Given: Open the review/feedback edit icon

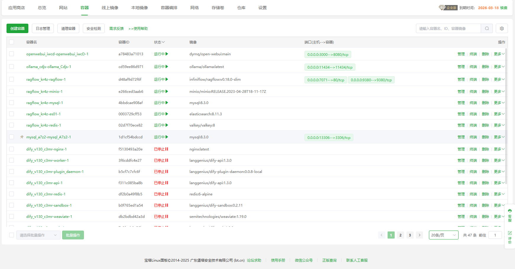Looking at the screenshot, I should point(510,233).
